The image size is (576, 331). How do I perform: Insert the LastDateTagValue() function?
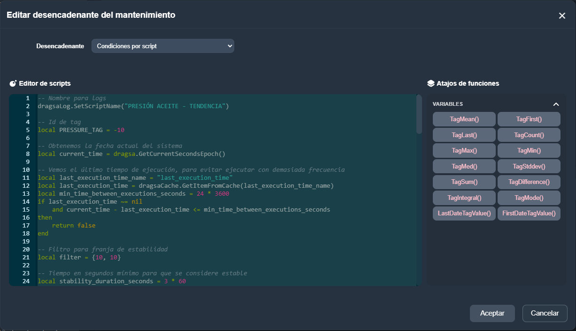pyautogui.click(x=464, y=213)
